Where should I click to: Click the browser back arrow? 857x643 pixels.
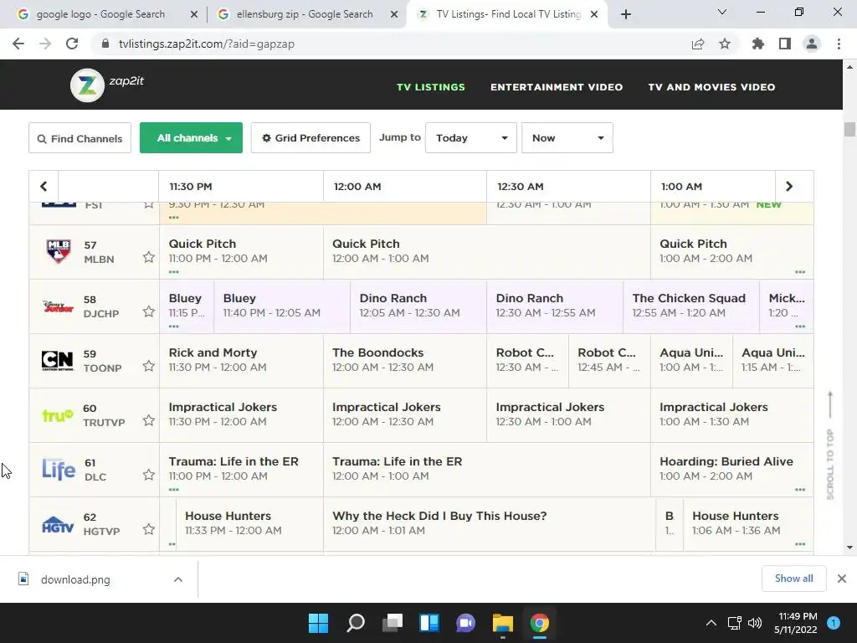click(18, 44)
